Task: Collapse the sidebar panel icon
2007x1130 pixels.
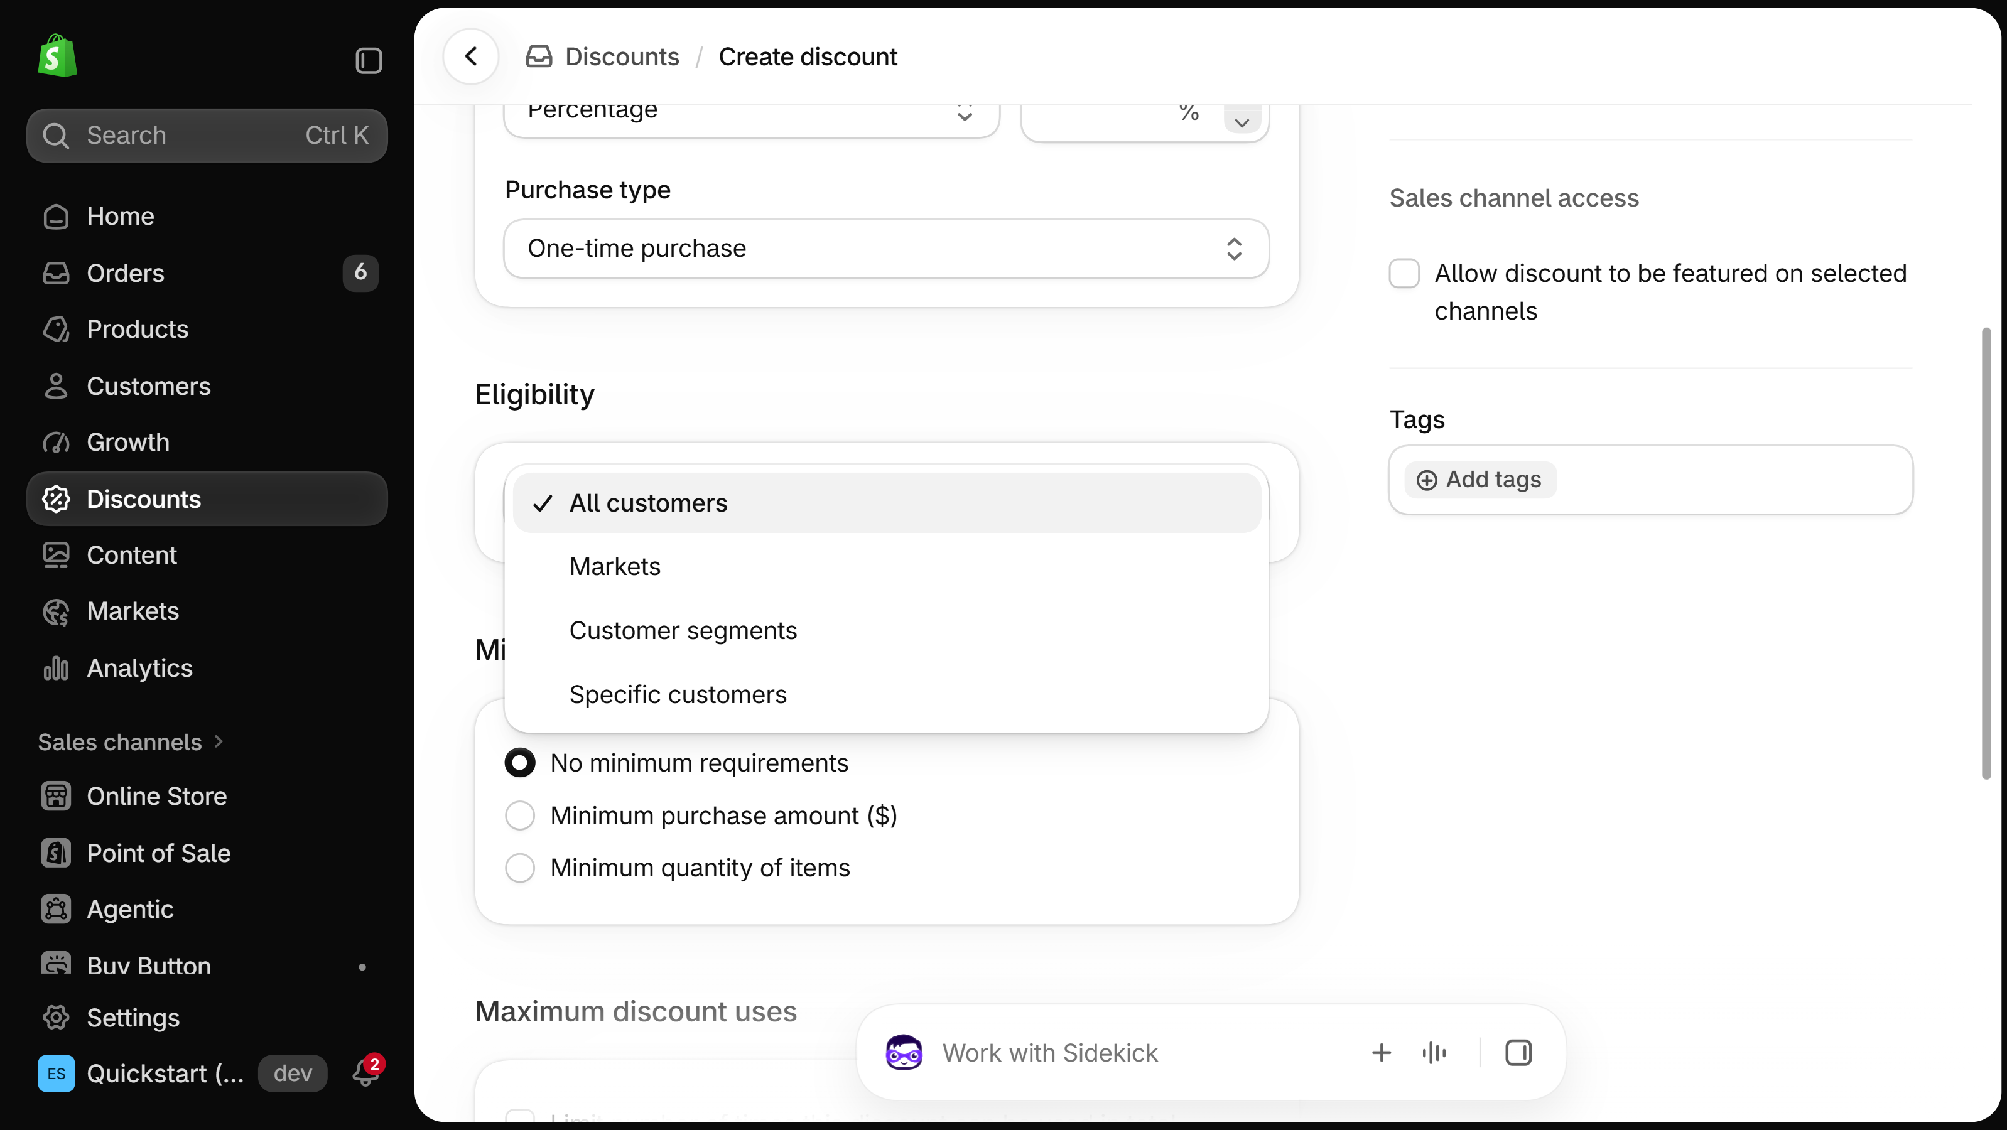Action: [x=369, y=61]
